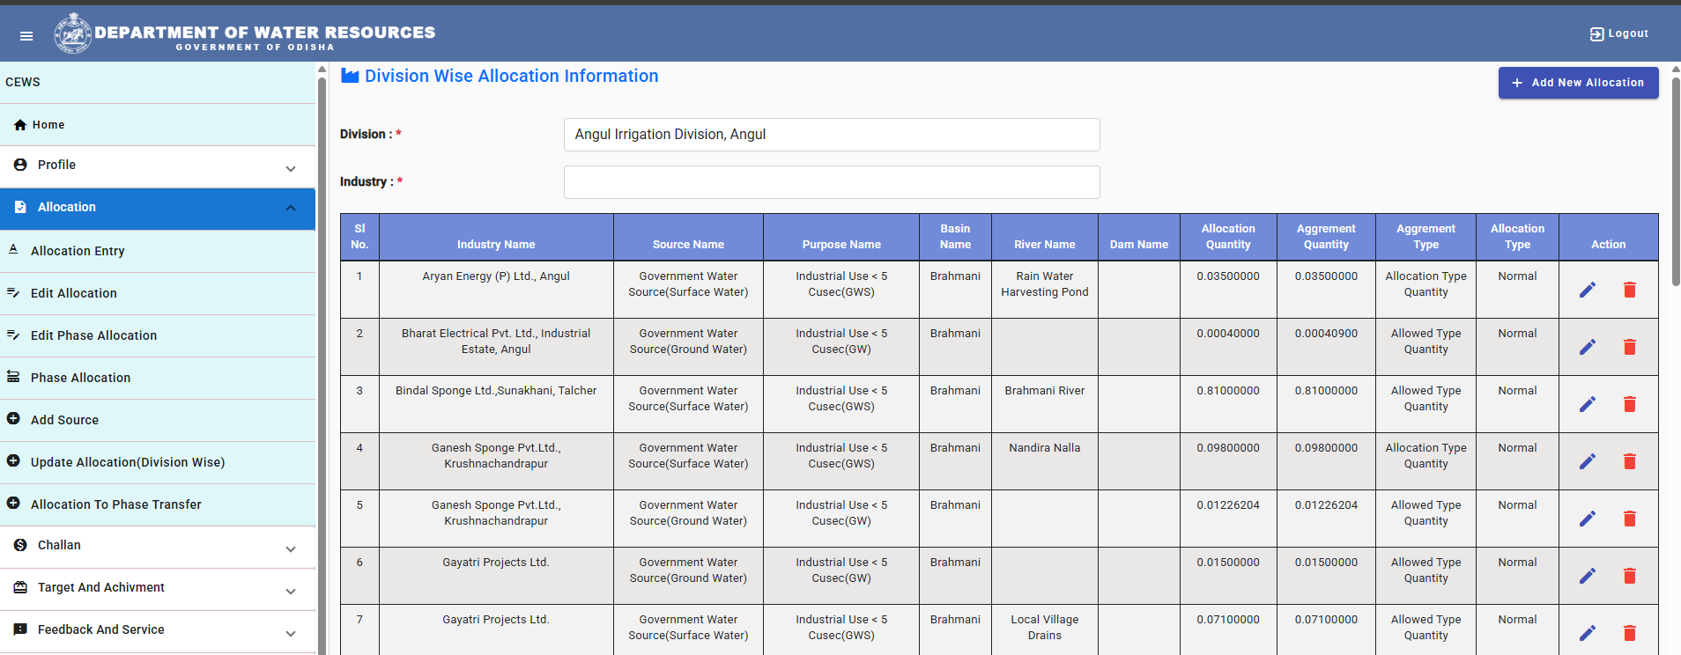Open Add Source menu item
The width and height of the screenshot is (1681, 655).
point(158,420)
